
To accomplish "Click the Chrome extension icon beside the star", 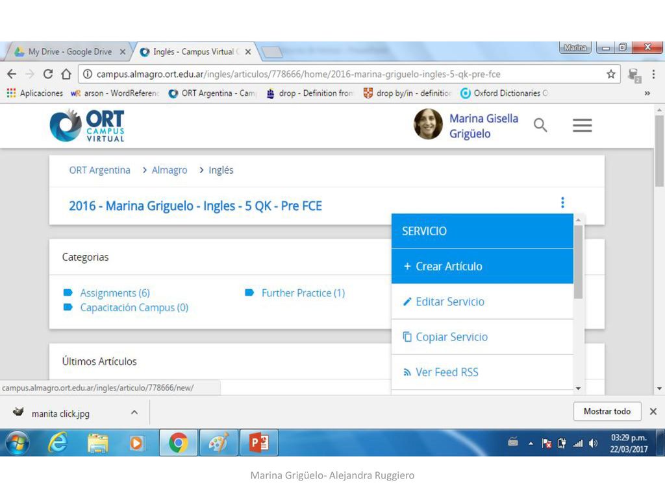I will point(634,75).
